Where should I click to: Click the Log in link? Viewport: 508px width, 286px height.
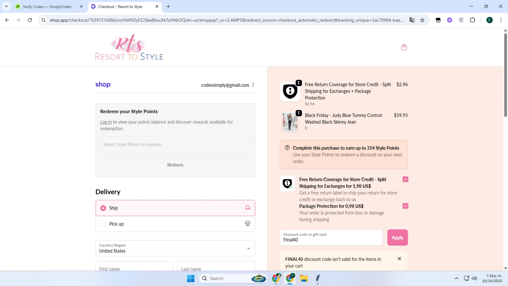[106, 122]
